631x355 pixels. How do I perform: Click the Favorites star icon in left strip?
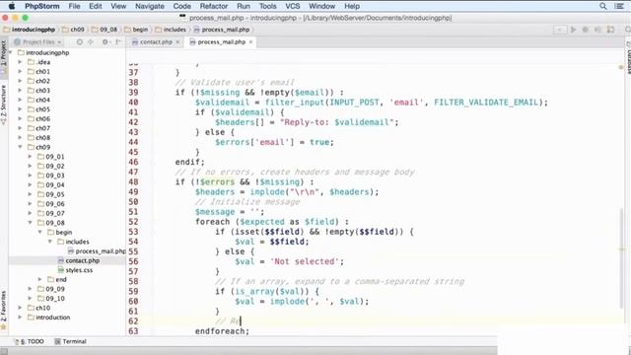point(4,327)
